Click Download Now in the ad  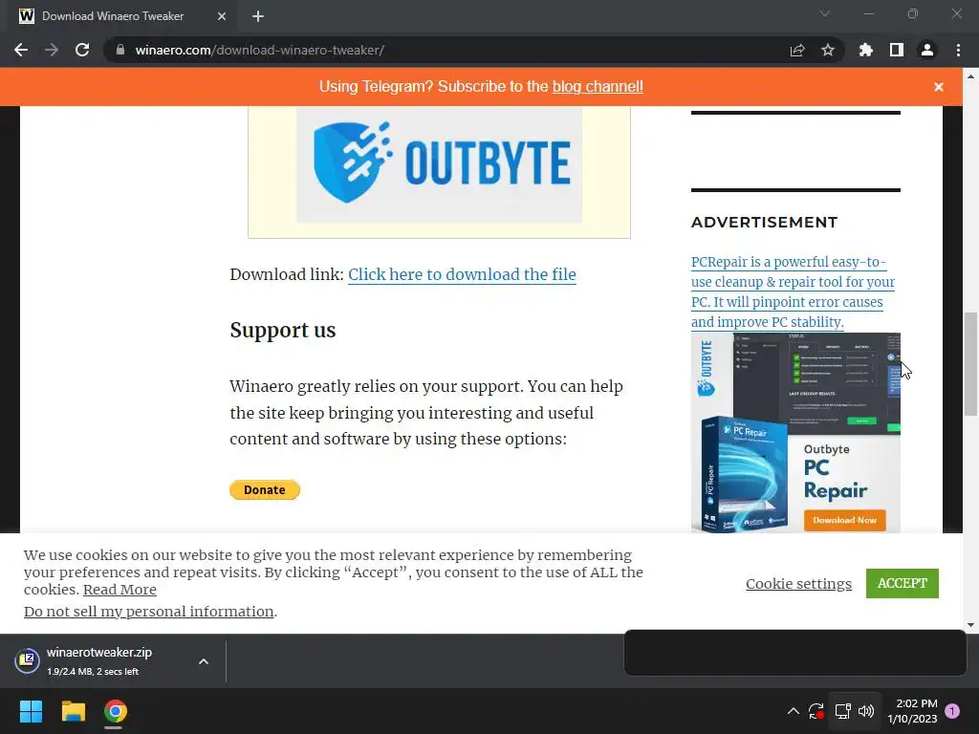click(x=845, y=520)
